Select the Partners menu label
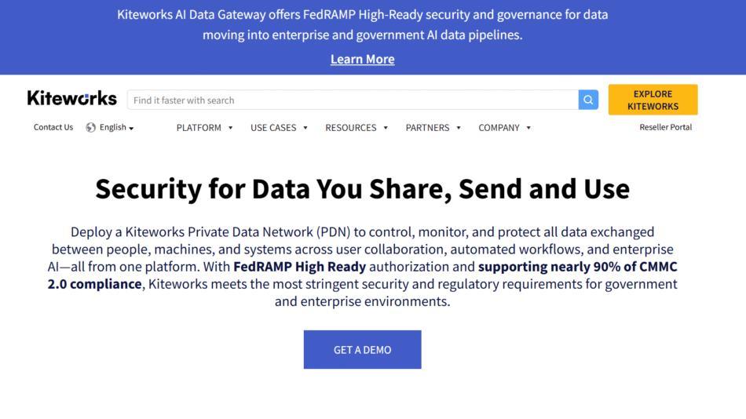The width and height of the screenshot is (746, 419). (427, 128)
